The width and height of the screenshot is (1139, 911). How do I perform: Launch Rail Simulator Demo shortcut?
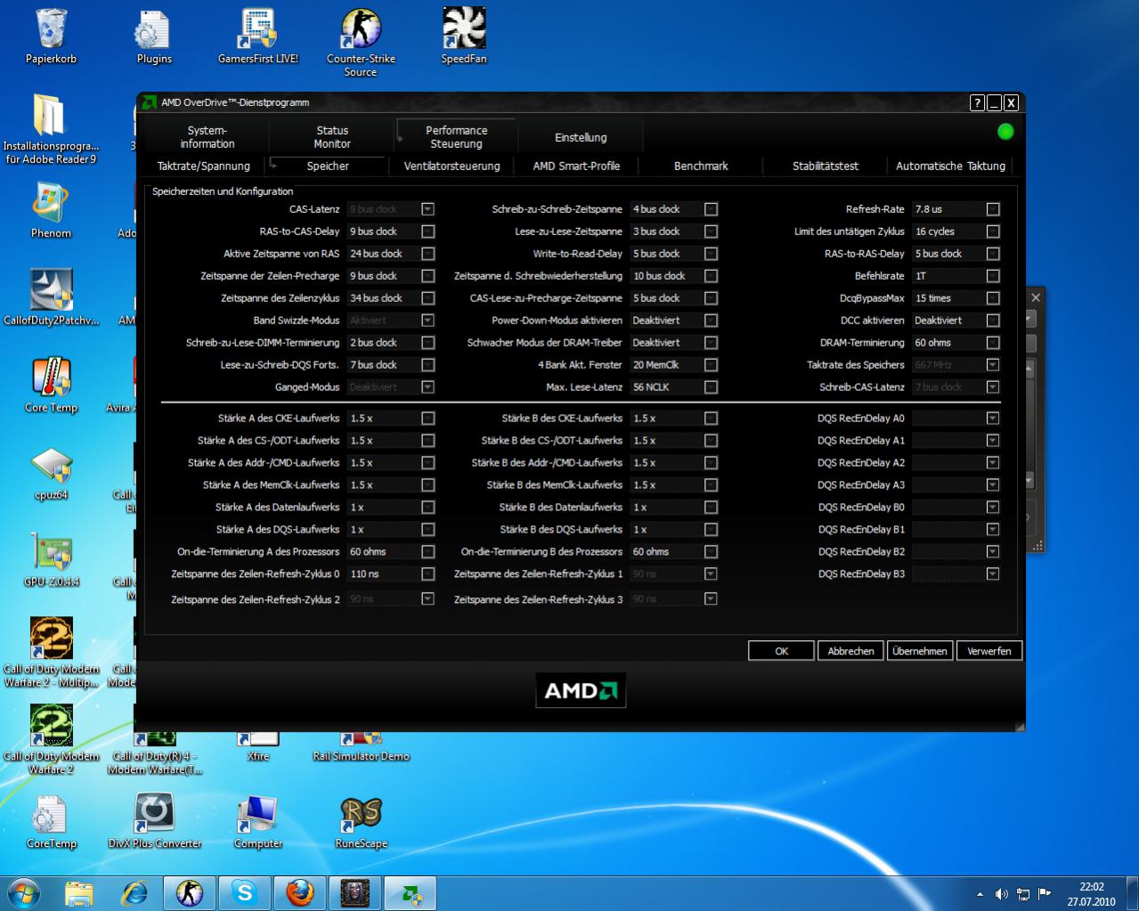click(x=361, y=746)
